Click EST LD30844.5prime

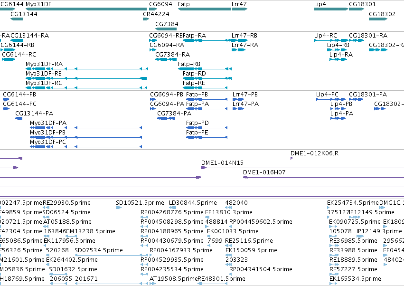pyautogui.click(x=173, y=207)
